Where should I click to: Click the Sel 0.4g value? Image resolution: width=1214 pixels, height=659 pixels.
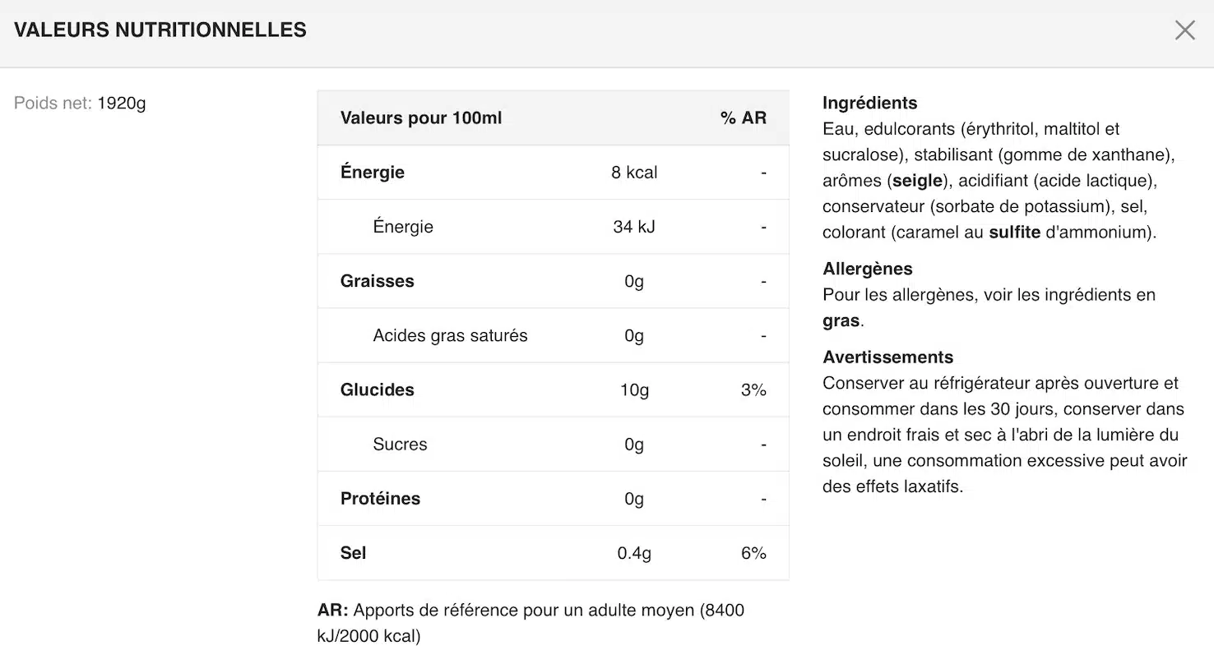634,553
